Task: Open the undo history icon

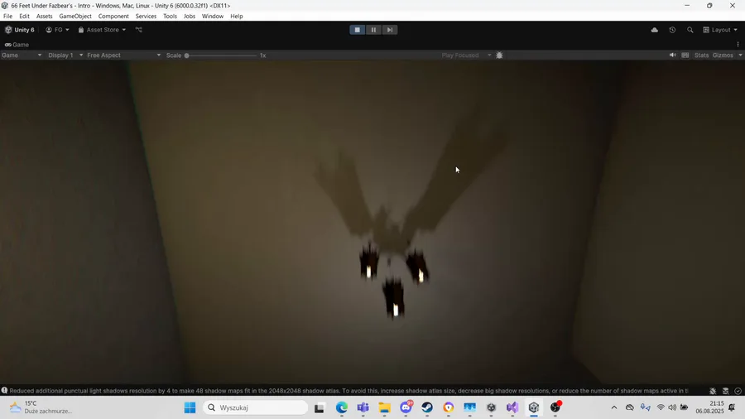Action: click(x=672, y=30)
